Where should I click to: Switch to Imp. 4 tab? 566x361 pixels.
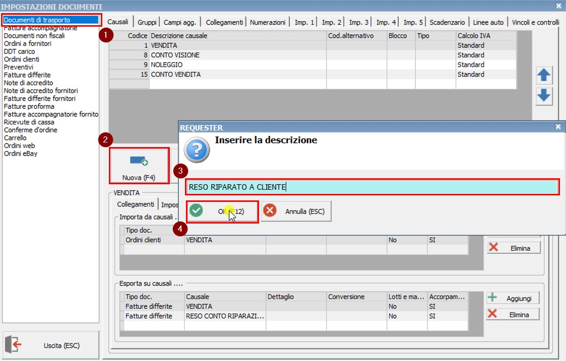[x=386, y=22]
